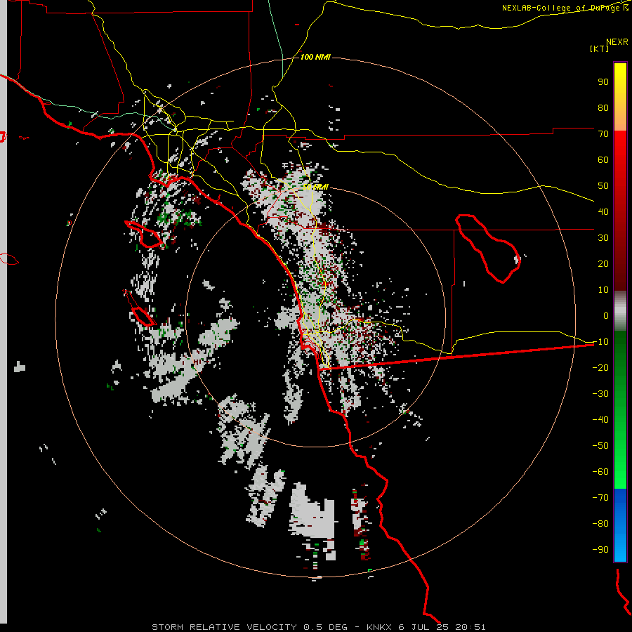Click the 0.5 DEG elevation text in the caption

pyautogui.click(x=325, y=627)
